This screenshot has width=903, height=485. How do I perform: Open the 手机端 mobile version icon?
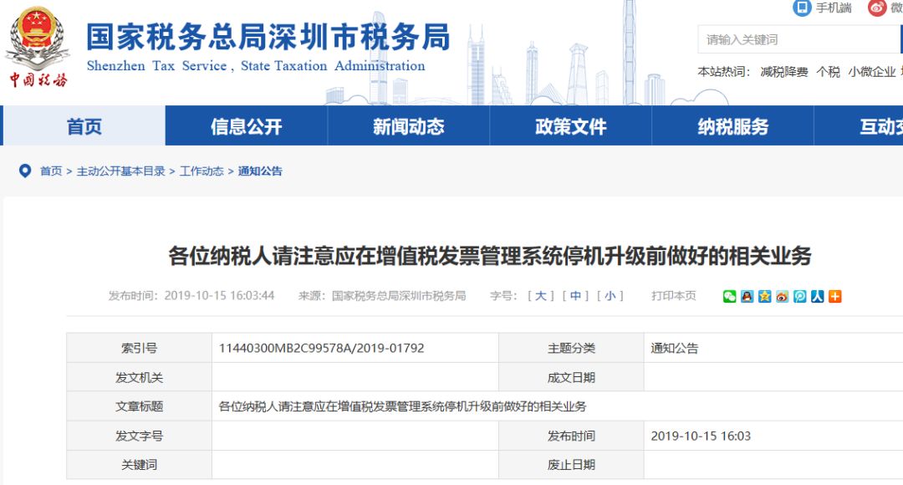click(x=802, y=8)
